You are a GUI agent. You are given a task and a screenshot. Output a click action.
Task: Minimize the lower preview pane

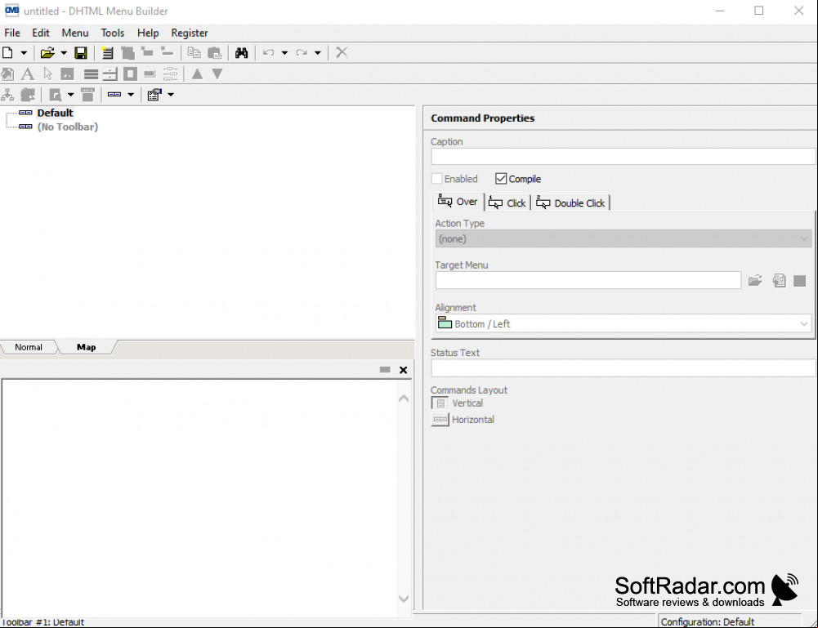coord(385,370)
